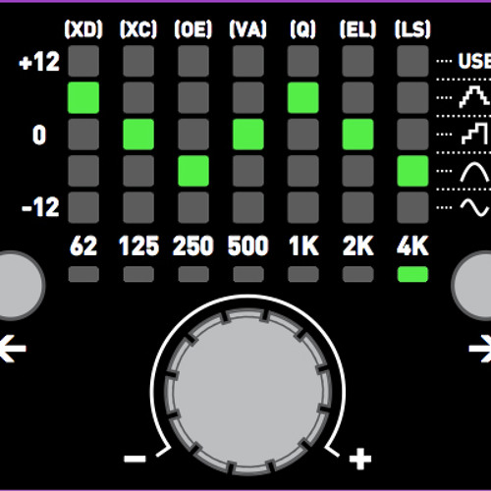Screen dimensions: 491x491
Task: Click the minus symbol beside the knob
Action: click(135, 459)
